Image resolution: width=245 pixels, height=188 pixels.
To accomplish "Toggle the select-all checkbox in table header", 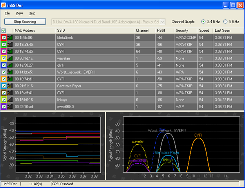I will click(4, 31).
